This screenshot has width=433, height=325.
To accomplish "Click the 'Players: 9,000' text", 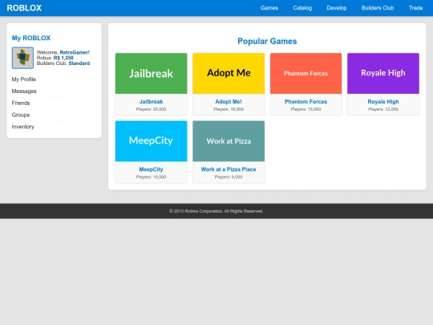I will tap(229, 177).
